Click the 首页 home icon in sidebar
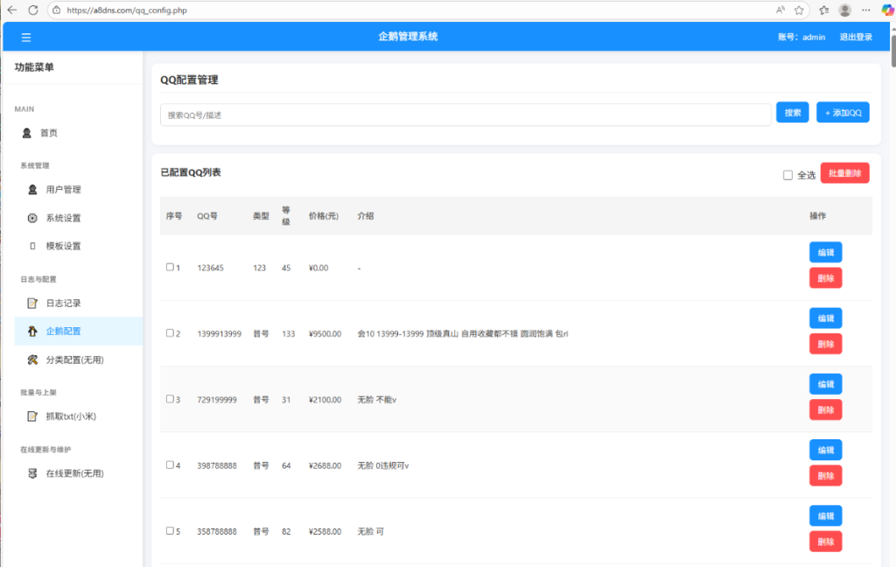This screenshot has width=896, height=567. (x=27, y=133)
